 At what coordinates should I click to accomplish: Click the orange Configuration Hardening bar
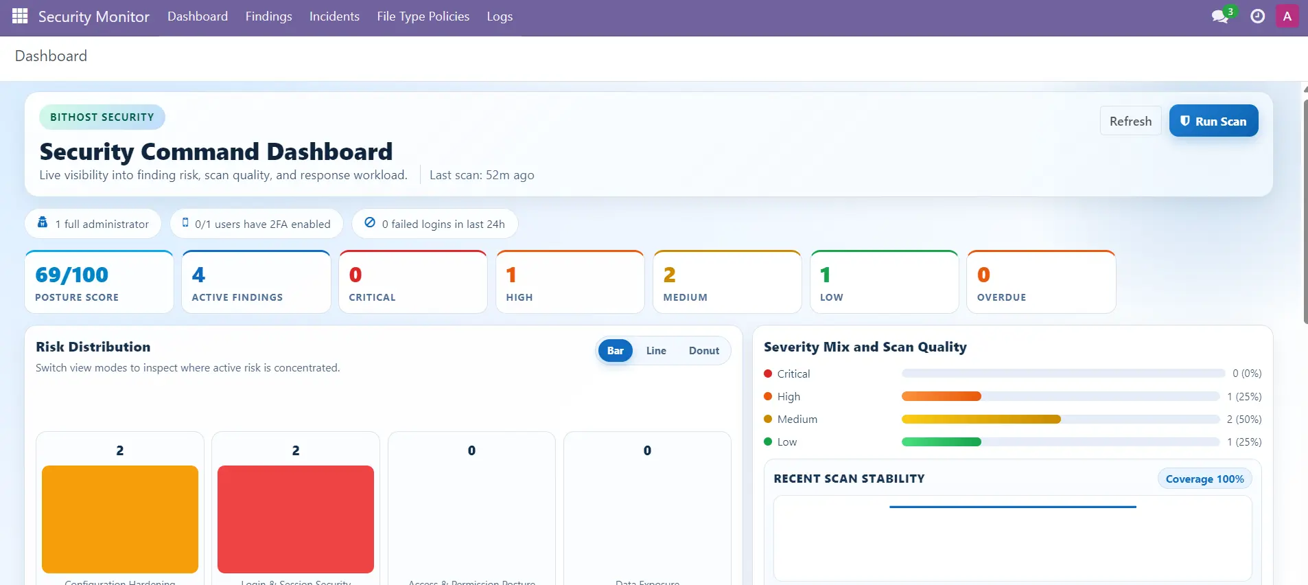click(x=120, y=519)
